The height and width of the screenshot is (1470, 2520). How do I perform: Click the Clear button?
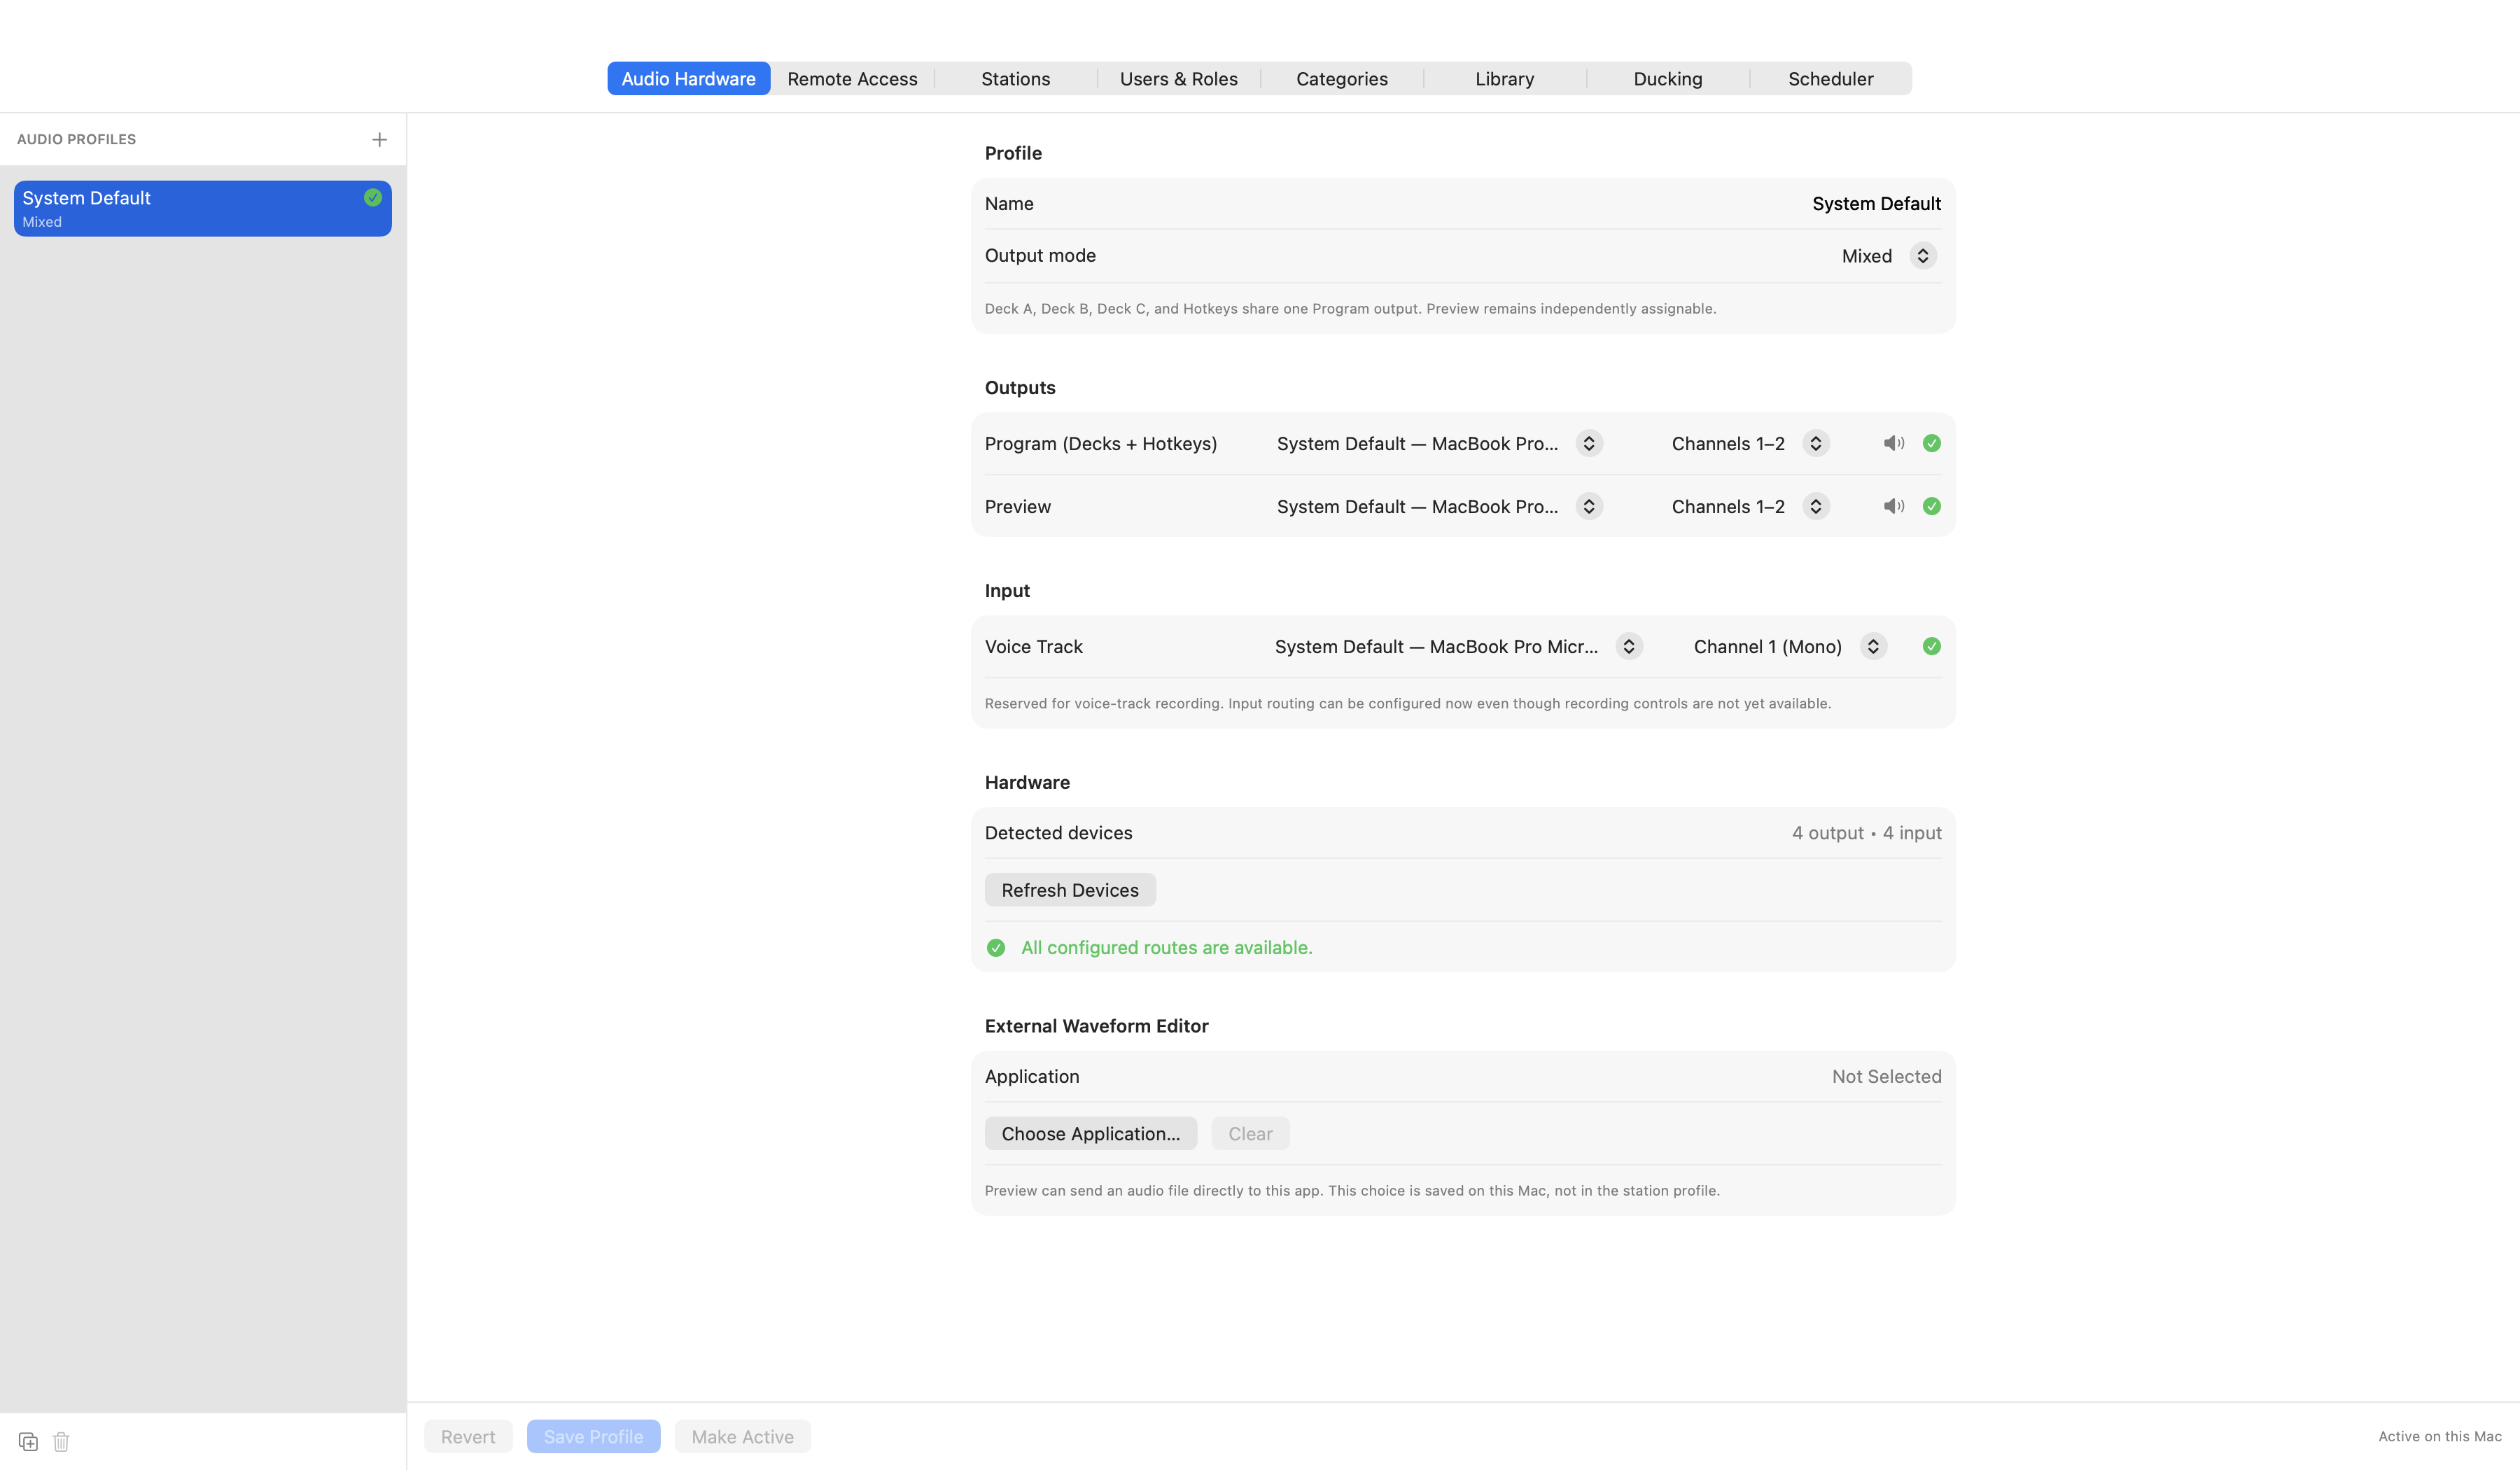pyautogui.click(x=1250, y=1133)
